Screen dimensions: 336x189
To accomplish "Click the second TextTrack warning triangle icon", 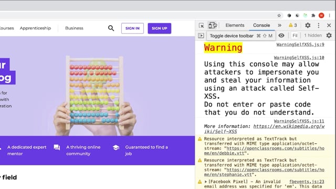I will 200,160.
